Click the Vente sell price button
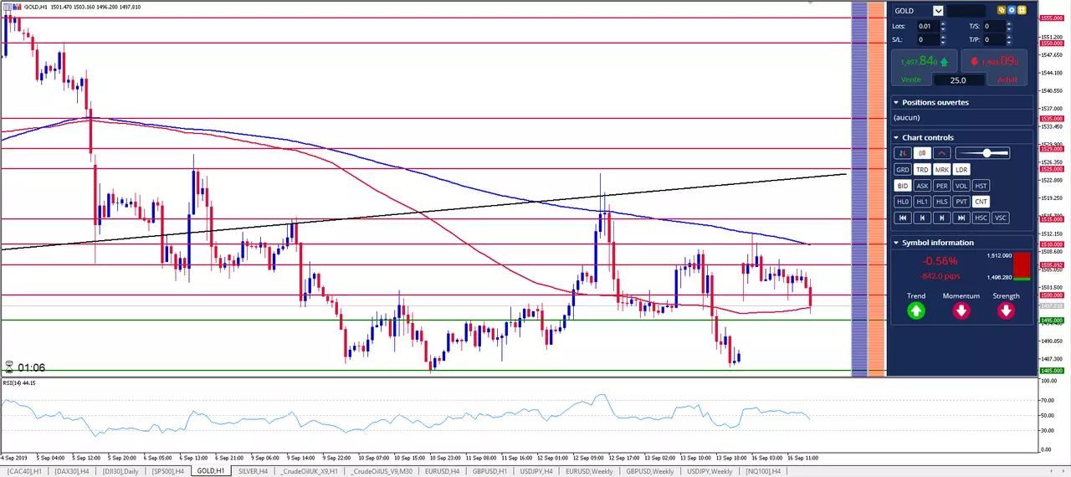This screenshot has width=1071, height=477. click(x=924, y=68)
